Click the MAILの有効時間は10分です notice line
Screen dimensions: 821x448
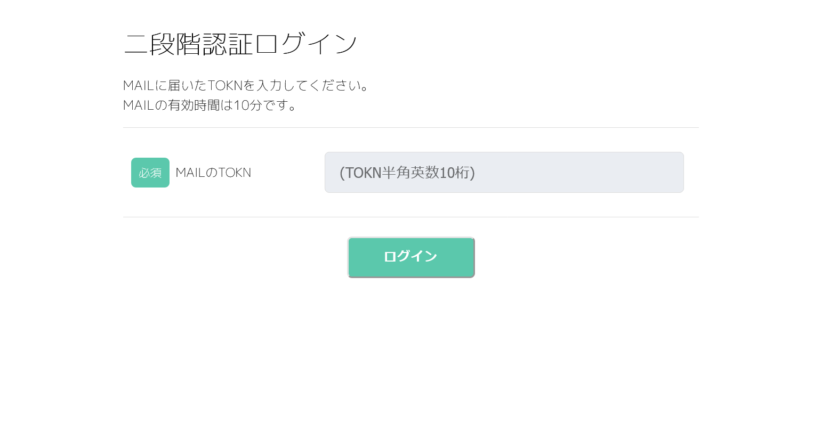210,105
